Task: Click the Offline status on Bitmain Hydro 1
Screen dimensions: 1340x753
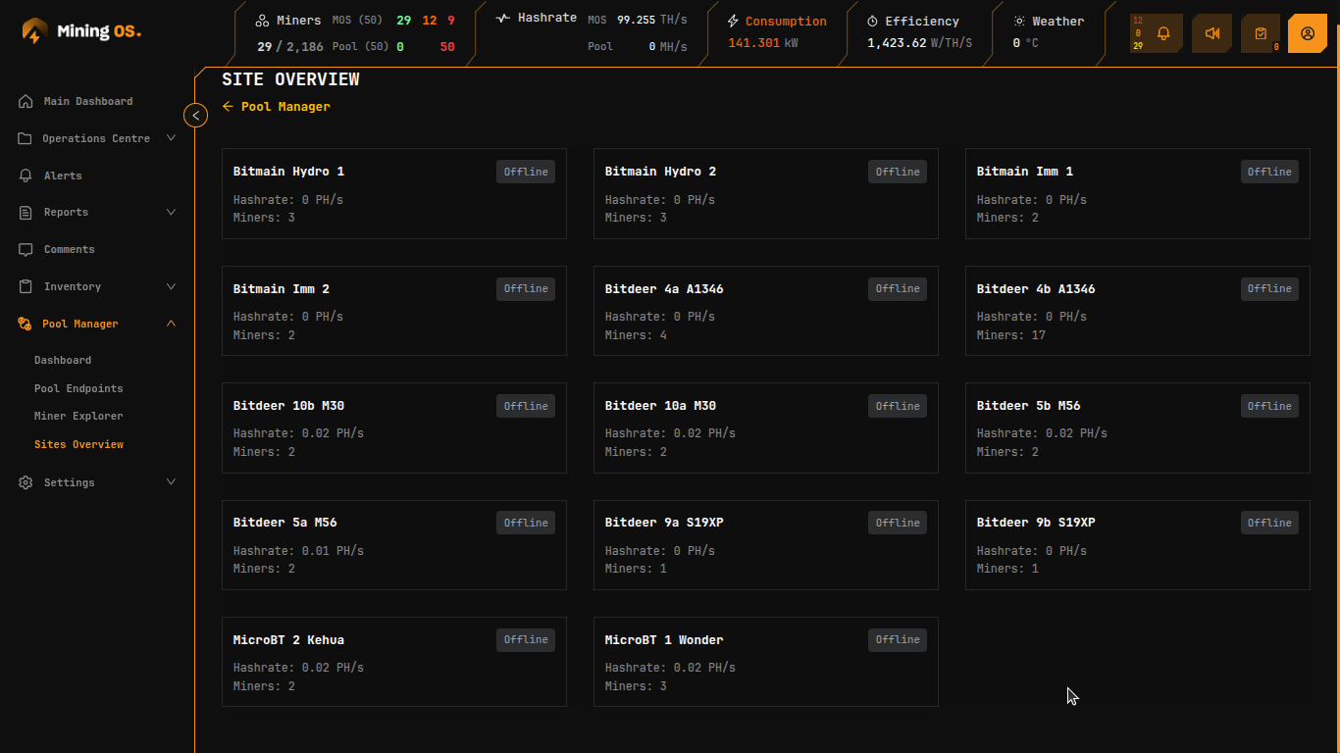Action: (x=525, y=171)
